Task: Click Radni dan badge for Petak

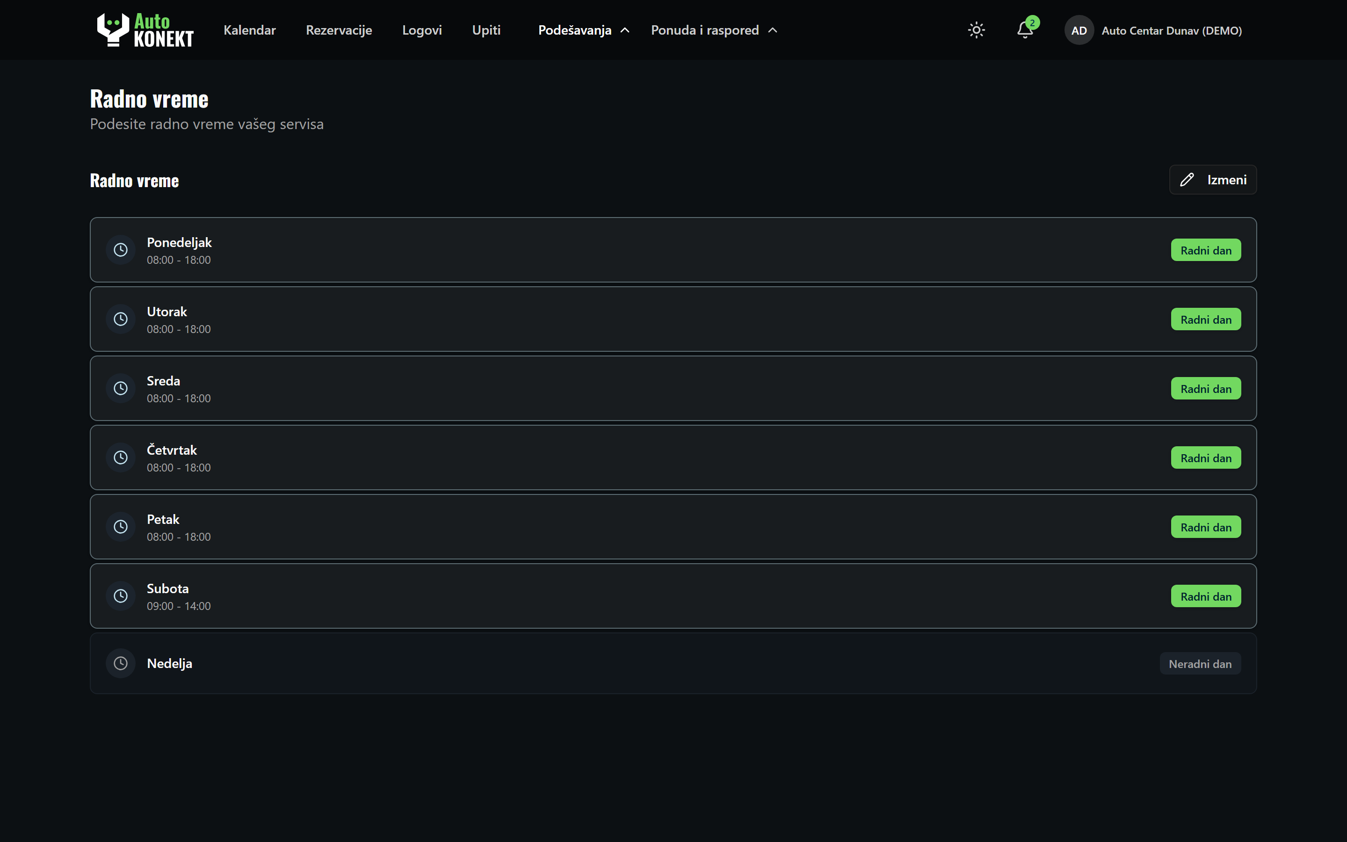Action: [1206, 527]
